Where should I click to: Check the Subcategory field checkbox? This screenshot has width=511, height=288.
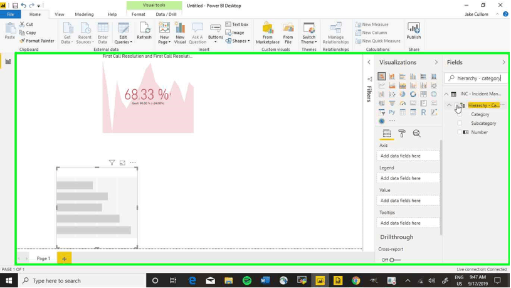pyautogui.click(x=460, y=123)
